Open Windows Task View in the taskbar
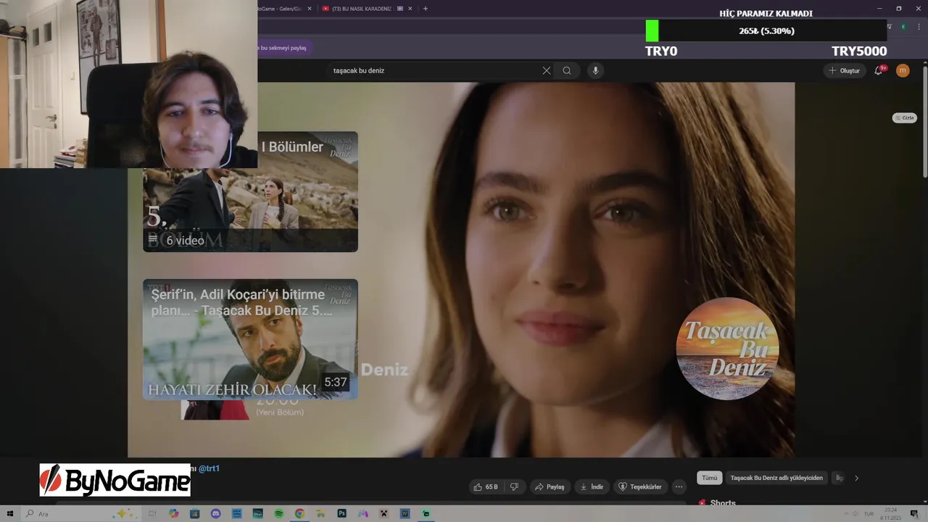Viewport: 928px width, 522px height. tap(152, 513)
